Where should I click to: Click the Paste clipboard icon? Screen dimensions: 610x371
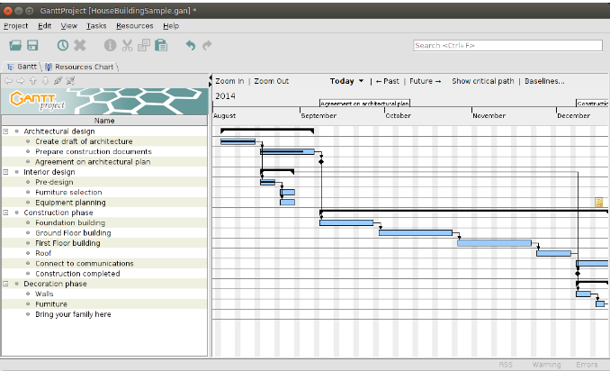pos(160,45)
